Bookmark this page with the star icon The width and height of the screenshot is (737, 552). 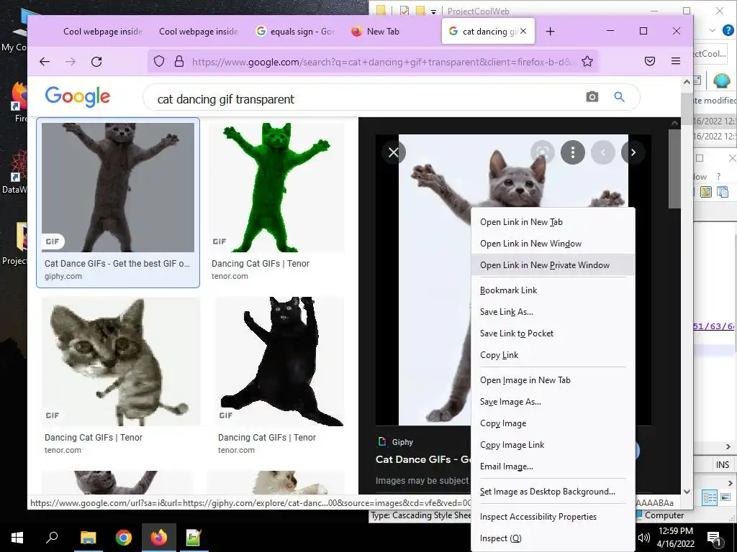[587, 62]
